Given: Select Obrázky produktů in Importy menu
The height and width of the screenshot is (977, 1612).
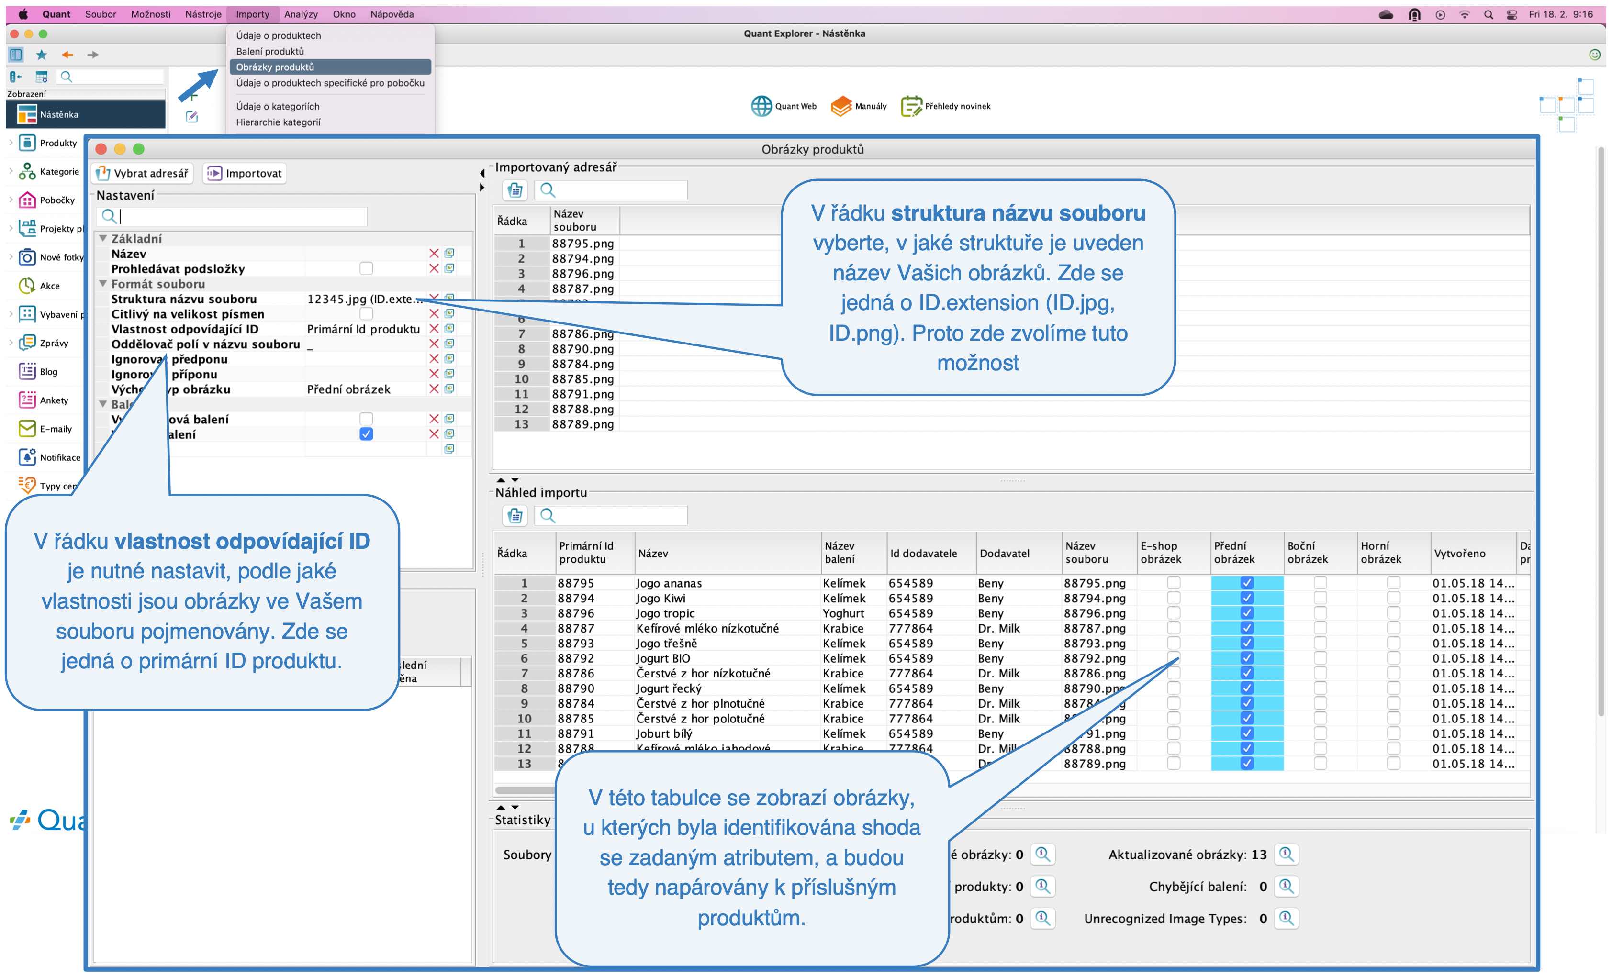Looking at the screenshot, I should click(x=330, y=67).
